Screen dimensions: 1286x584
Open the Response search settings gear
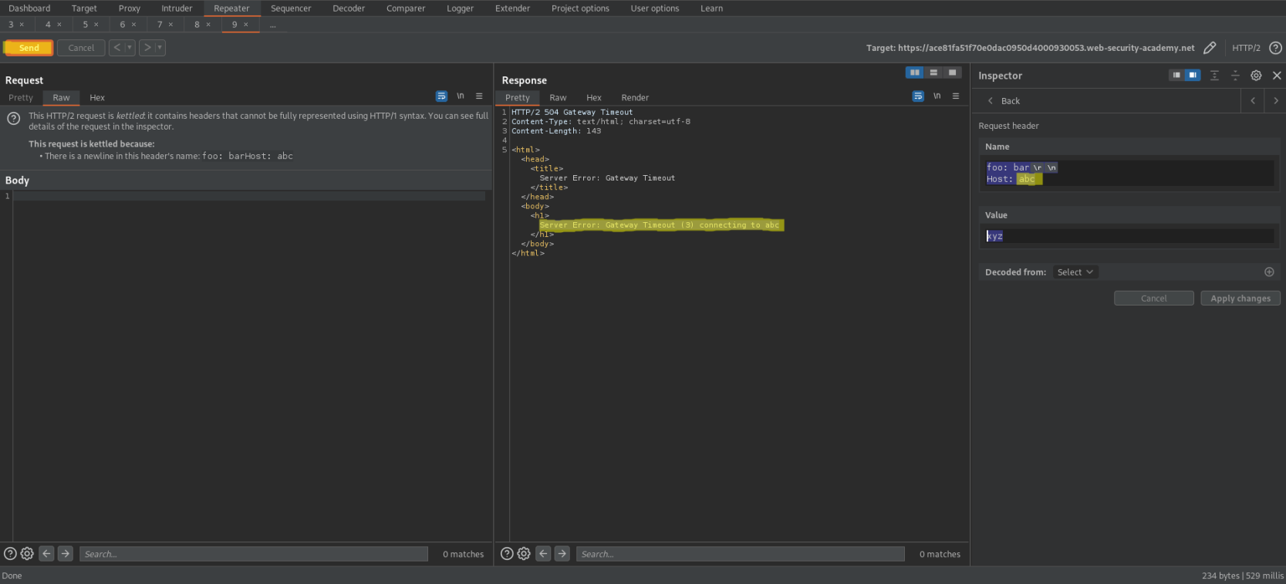(x=524, y=554)
